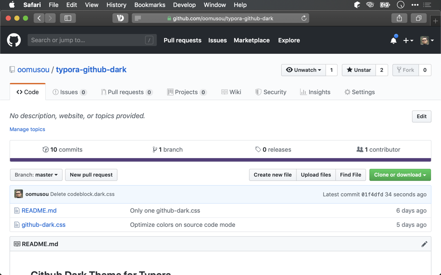Screen dimensions: 441x275
Task: Click Create new file
Action: (273, 175)
